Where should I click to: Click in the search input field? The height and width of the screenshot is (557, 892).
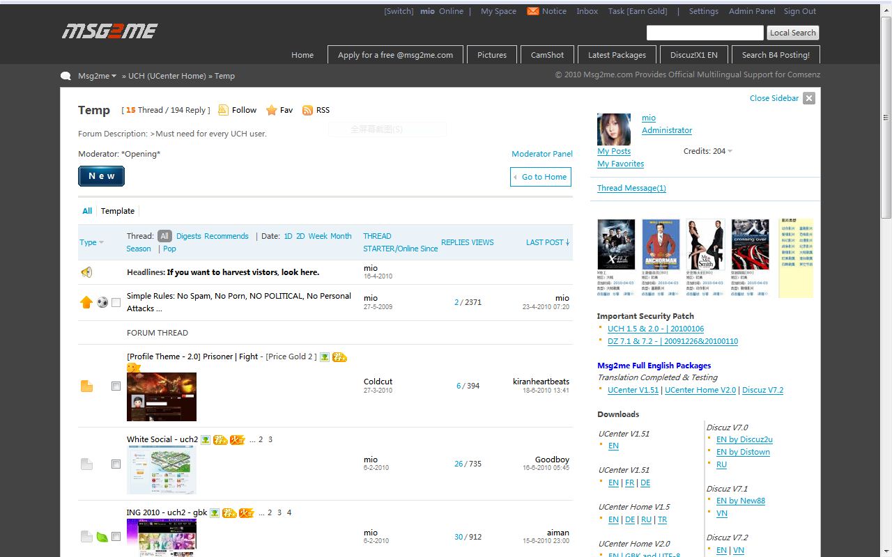click(705, 33)
